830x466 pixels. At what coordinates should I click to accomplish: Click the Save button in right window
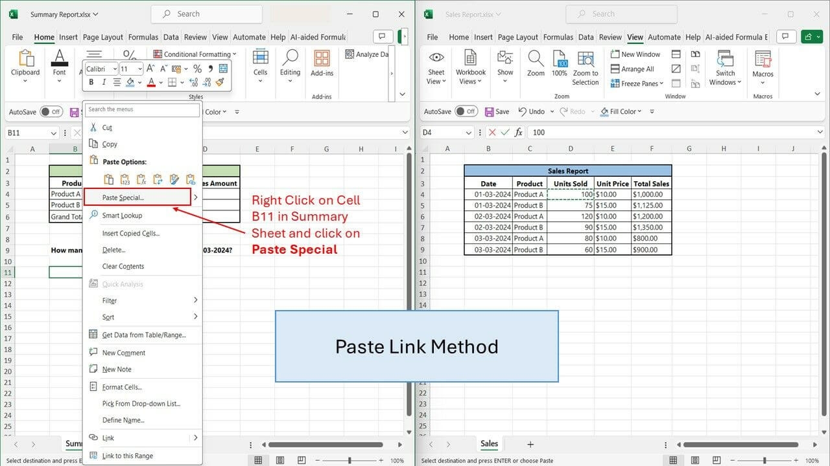click(x=497, y=111)
